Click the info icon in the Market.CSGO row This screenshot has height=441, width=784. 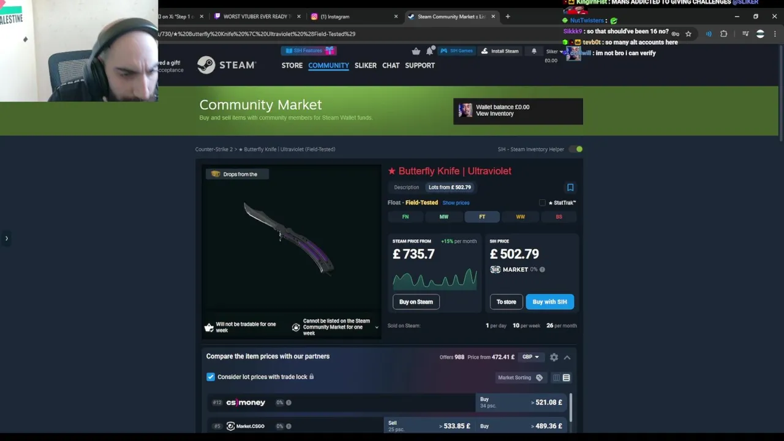pos(288,426)
